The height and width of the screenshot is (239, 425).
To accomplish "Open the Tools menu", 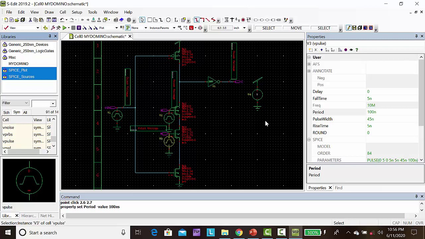I will pos(92,12).
